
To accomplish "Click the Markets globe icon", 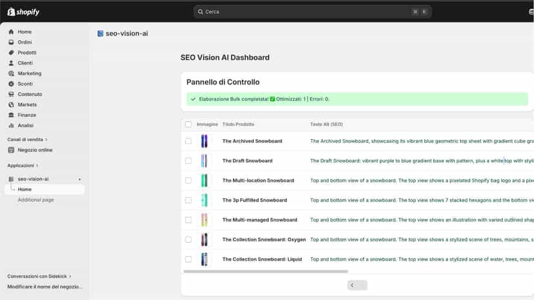I will (11, 105).
